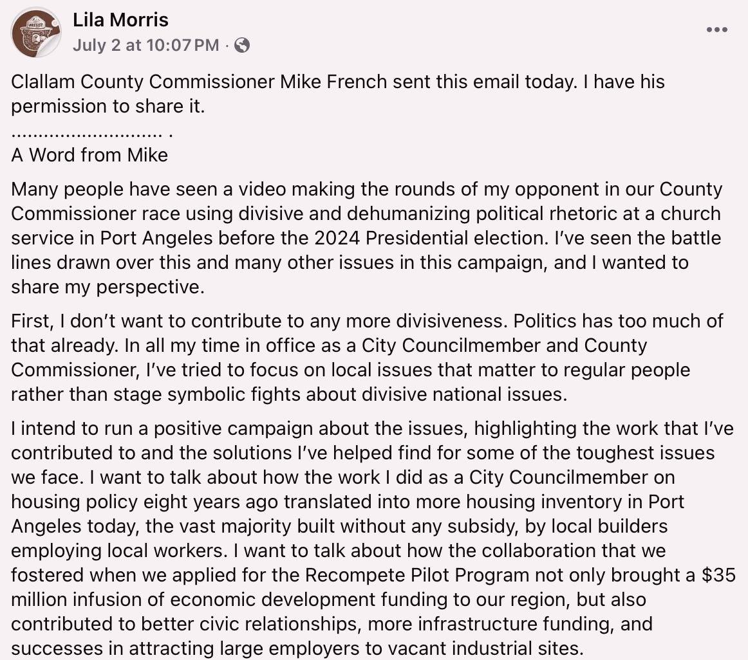Image resolution: width=748 pixels, height=660 pixels.
Task: Click the 'A Word from Mike' heading
Action: coord(89,155)
